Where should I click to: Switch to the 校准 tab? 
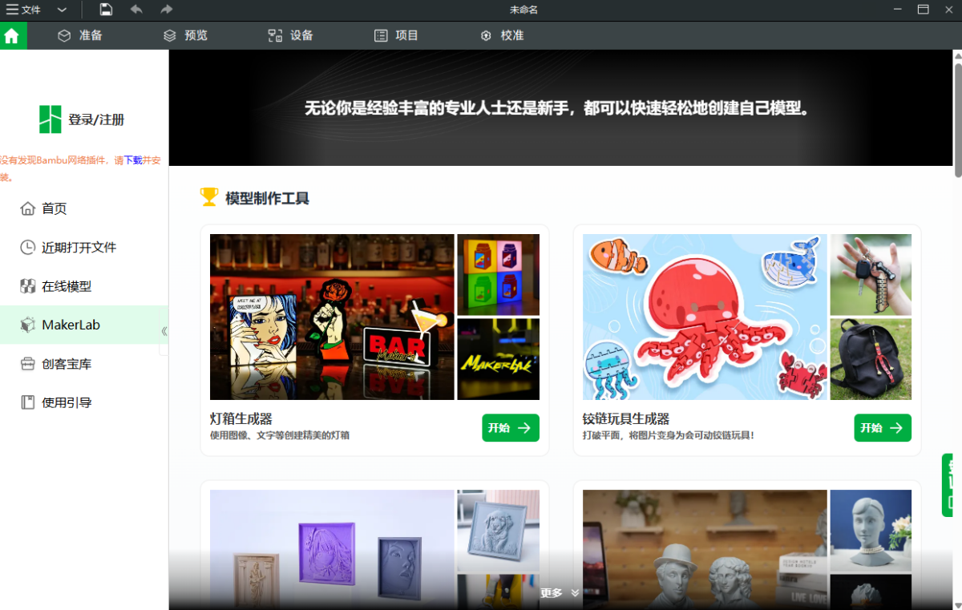(502, 35)
